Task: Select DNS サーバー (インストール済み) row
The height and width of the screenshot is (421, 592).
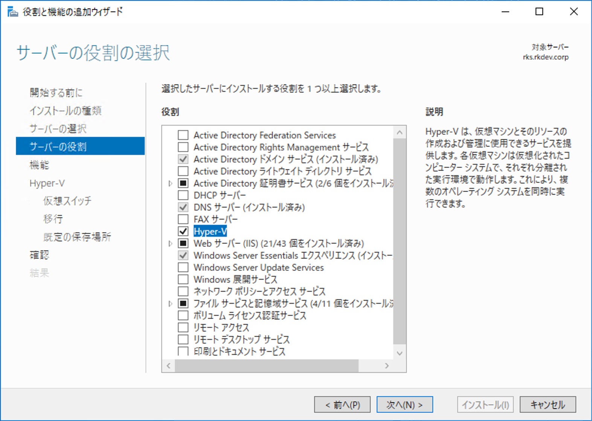Action: tap(249, 207)
